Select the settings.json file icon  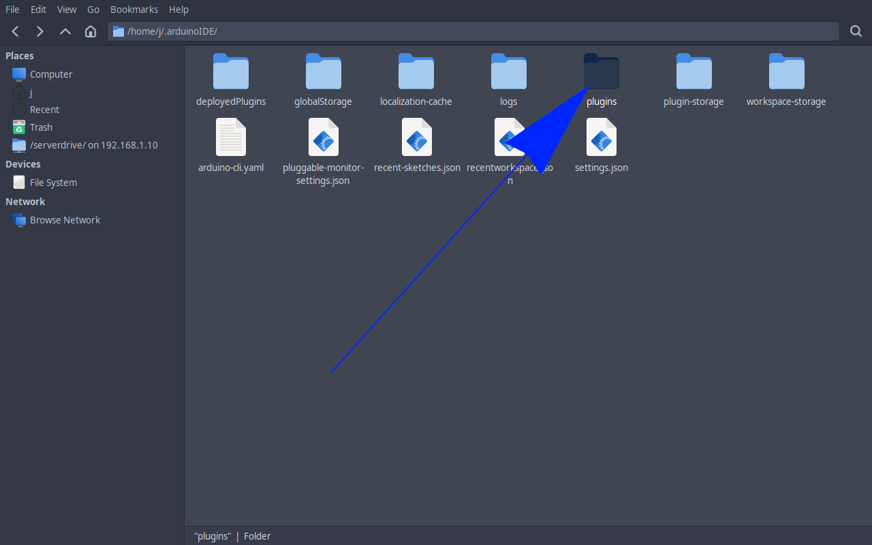coord(602,137)
